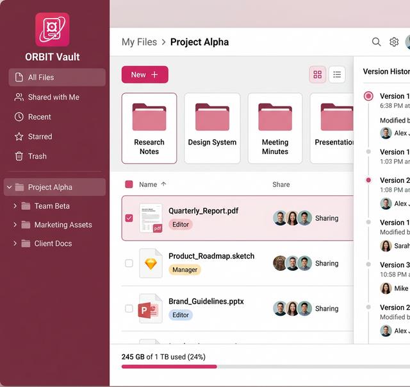Click the storage usage progress bar
The image size is (410, 387).
tap(256, 366)
